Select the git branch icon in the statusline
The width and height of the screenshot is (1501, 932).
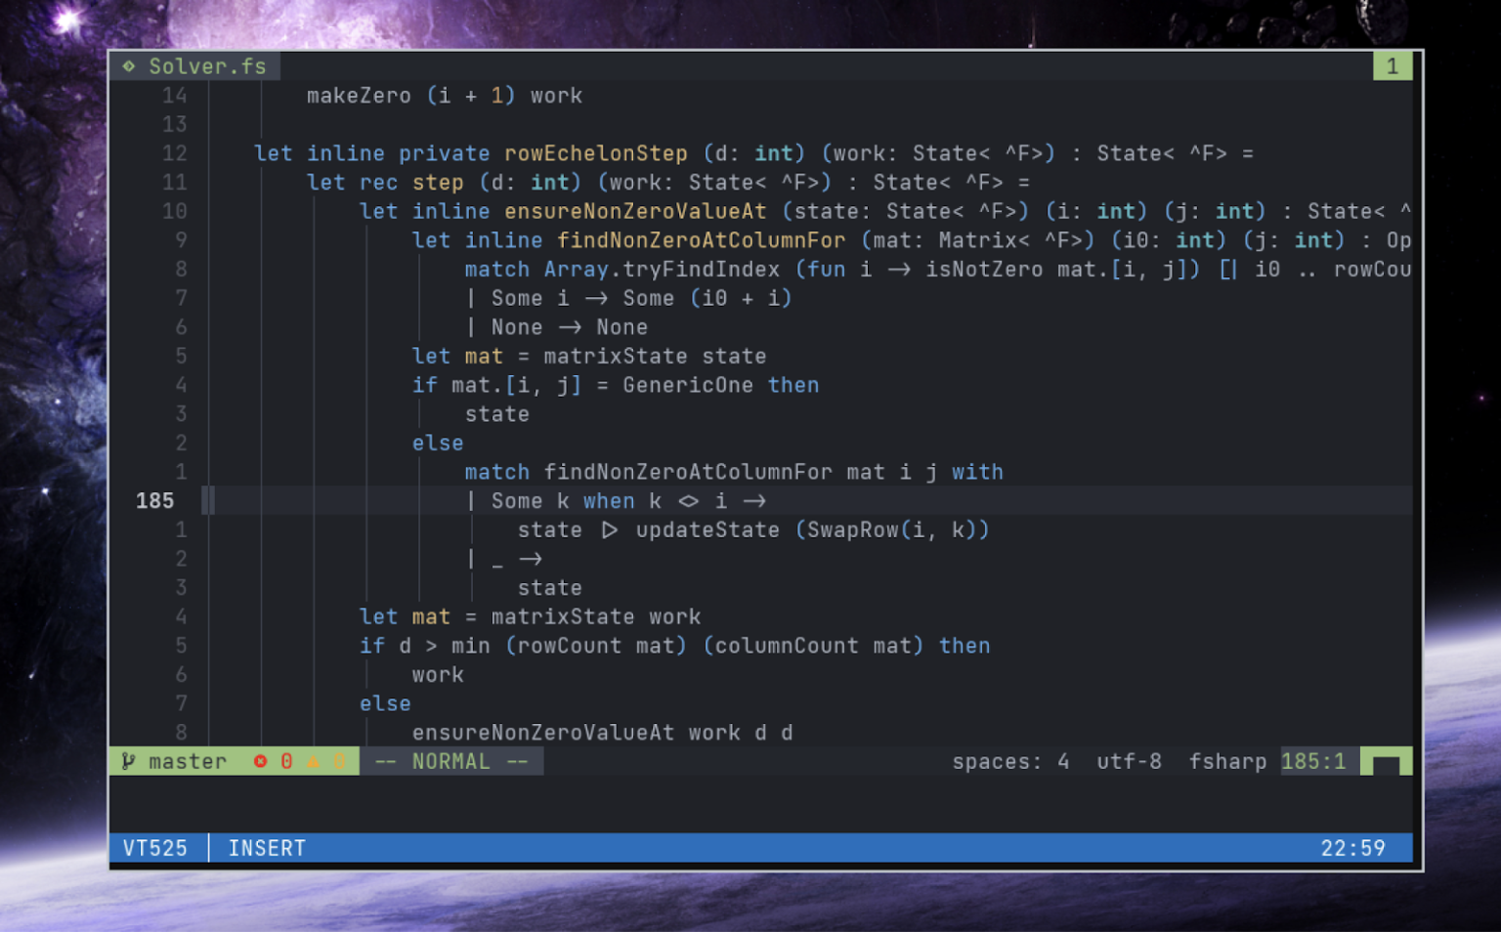[x=127, y=761]
